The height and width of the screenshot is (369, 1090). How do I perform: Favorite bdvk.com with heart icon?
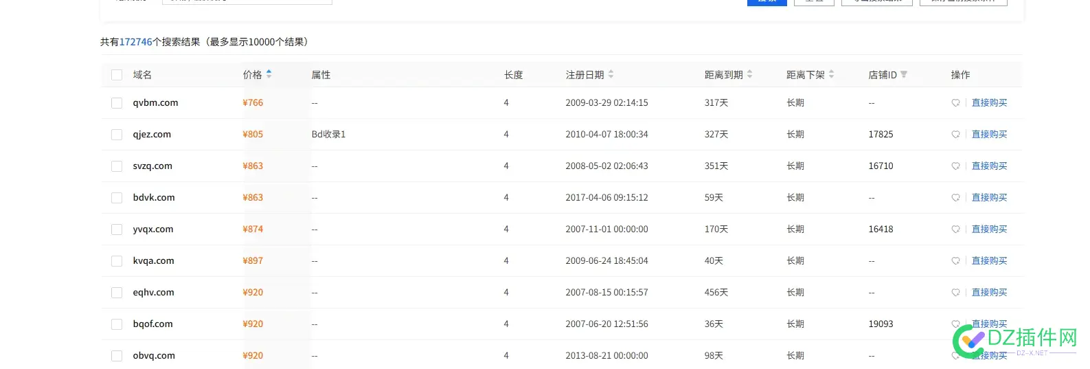(955, 198)
